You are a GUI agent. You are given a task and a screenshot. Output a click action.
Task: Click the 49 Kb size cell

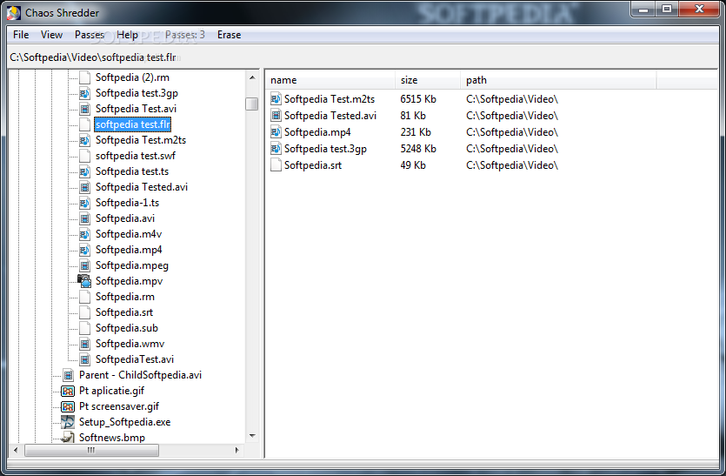[x=413, y=165]
